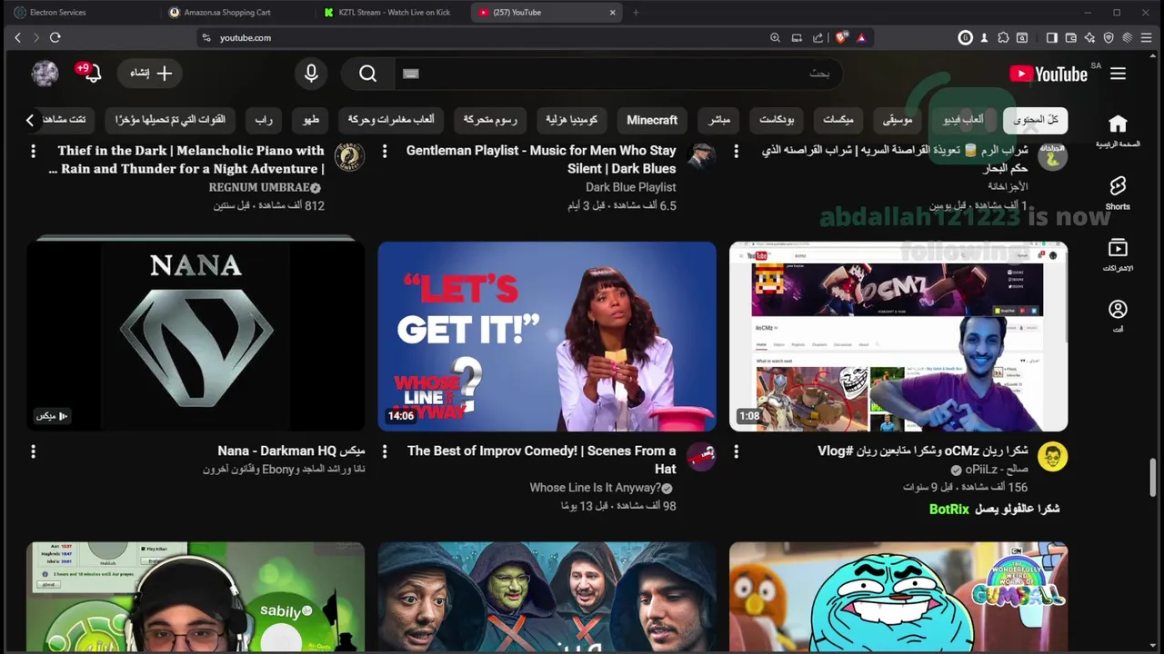1164x654 pixels.
Task: Click the Gentleman Playlist video title
Action: (x=541, y=159)
